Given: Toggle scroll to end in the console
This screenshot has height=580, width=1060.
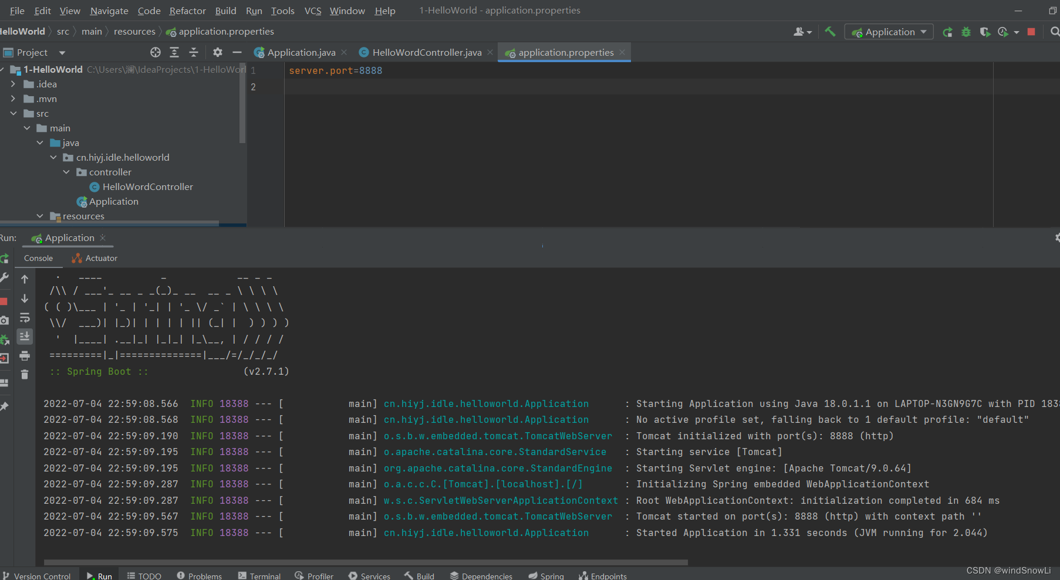Looking at the screenshot, I should [25, 336].
